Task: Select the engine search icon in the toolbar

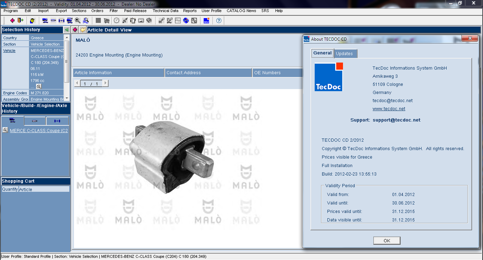Action: tap(53, 20)
